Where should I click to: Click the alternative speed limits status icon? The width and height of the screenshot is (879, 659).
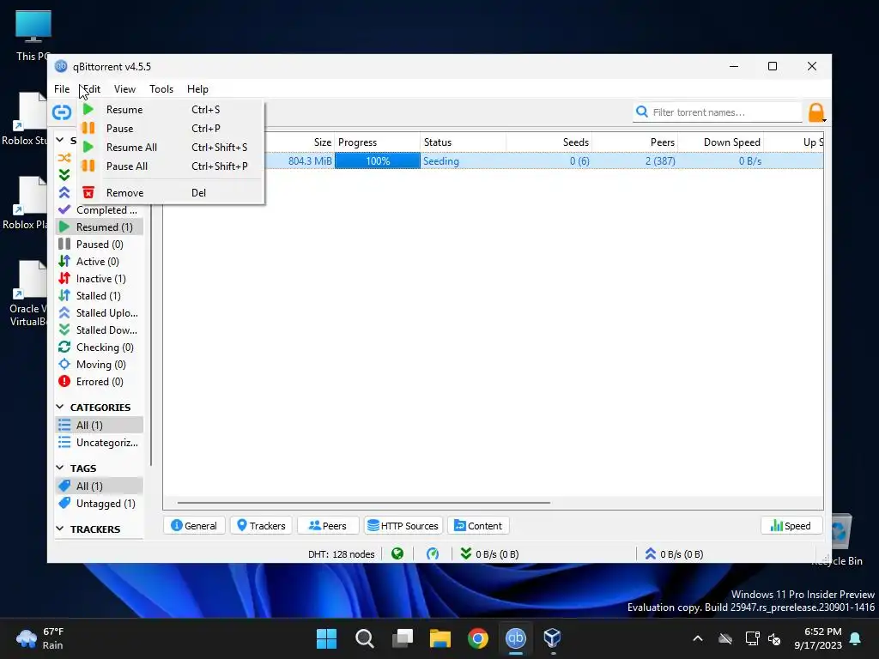point(433,554)
